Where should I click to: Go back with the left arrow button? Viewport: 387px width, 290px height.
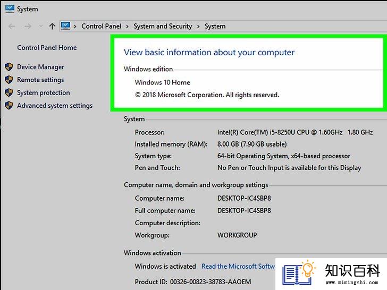pos(12,26)
